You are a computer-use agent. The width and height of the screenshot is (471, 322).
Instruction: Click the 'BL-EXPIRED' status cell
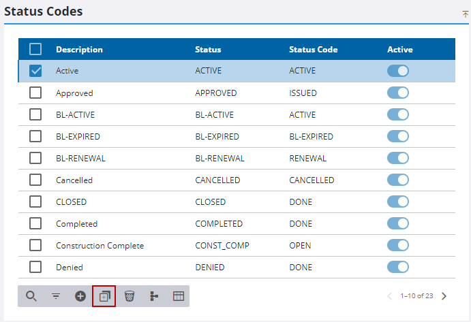click(217, 137)
